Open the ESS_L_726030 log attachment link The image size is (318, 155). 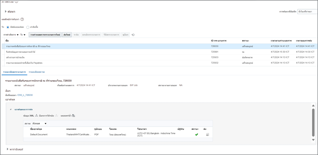point(25,95)
